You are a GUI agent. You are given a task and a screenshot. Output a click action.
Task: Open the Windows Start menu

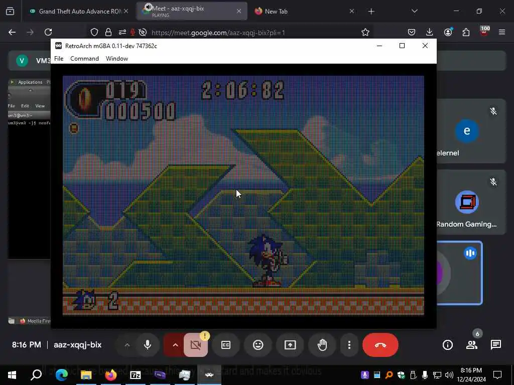click(12, 375)
